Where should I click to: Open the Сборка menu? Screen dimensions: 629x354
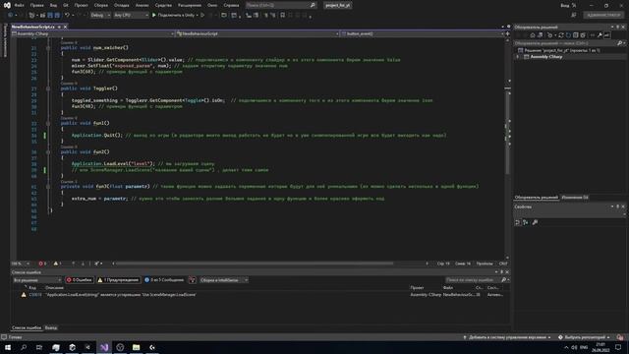click(x=100, y=5)
